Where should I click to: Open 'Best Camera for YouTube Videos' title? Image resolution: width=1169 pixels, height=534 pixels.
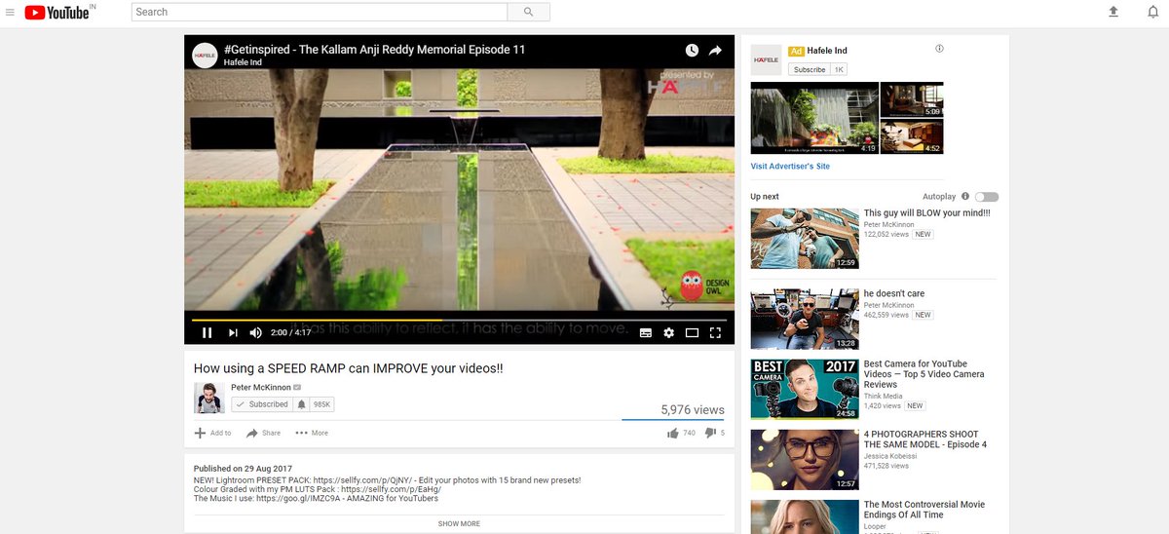pyautogui.click(x=924, y=374)
